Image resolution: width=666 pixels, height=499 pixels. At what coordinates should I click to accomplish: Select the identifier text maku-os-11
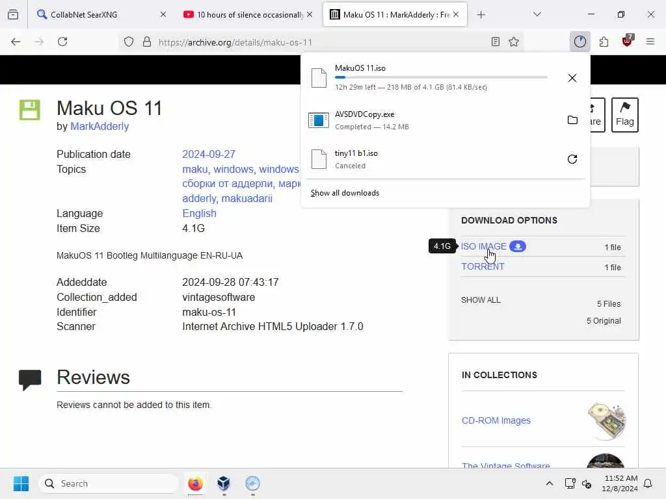[209, 312]
